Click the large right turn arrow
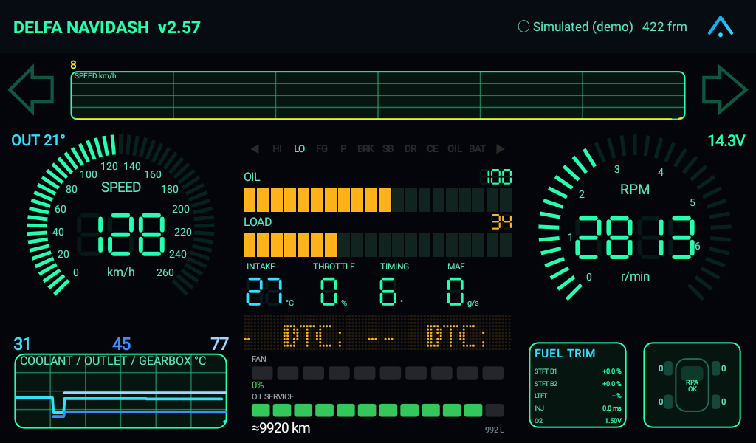 click(725, 89)
